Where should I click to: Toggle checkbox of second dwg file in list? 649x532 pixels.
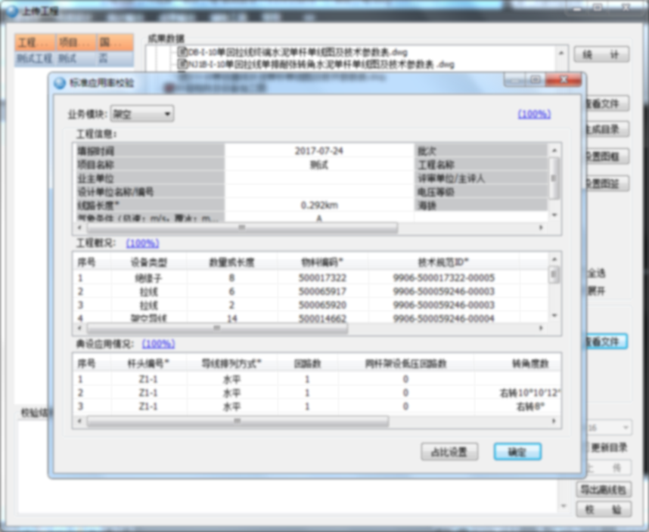(182, 64)
